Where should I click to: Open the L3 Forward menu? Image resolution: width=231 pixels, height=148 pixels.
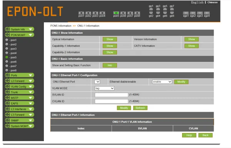click(x=20, y=115)
